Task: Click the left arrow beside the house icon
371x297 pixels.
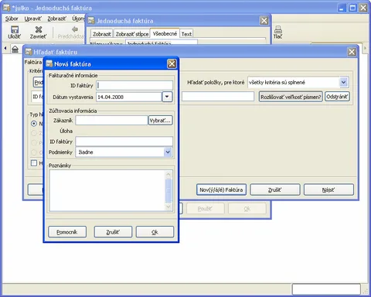Action: (5, 48)
